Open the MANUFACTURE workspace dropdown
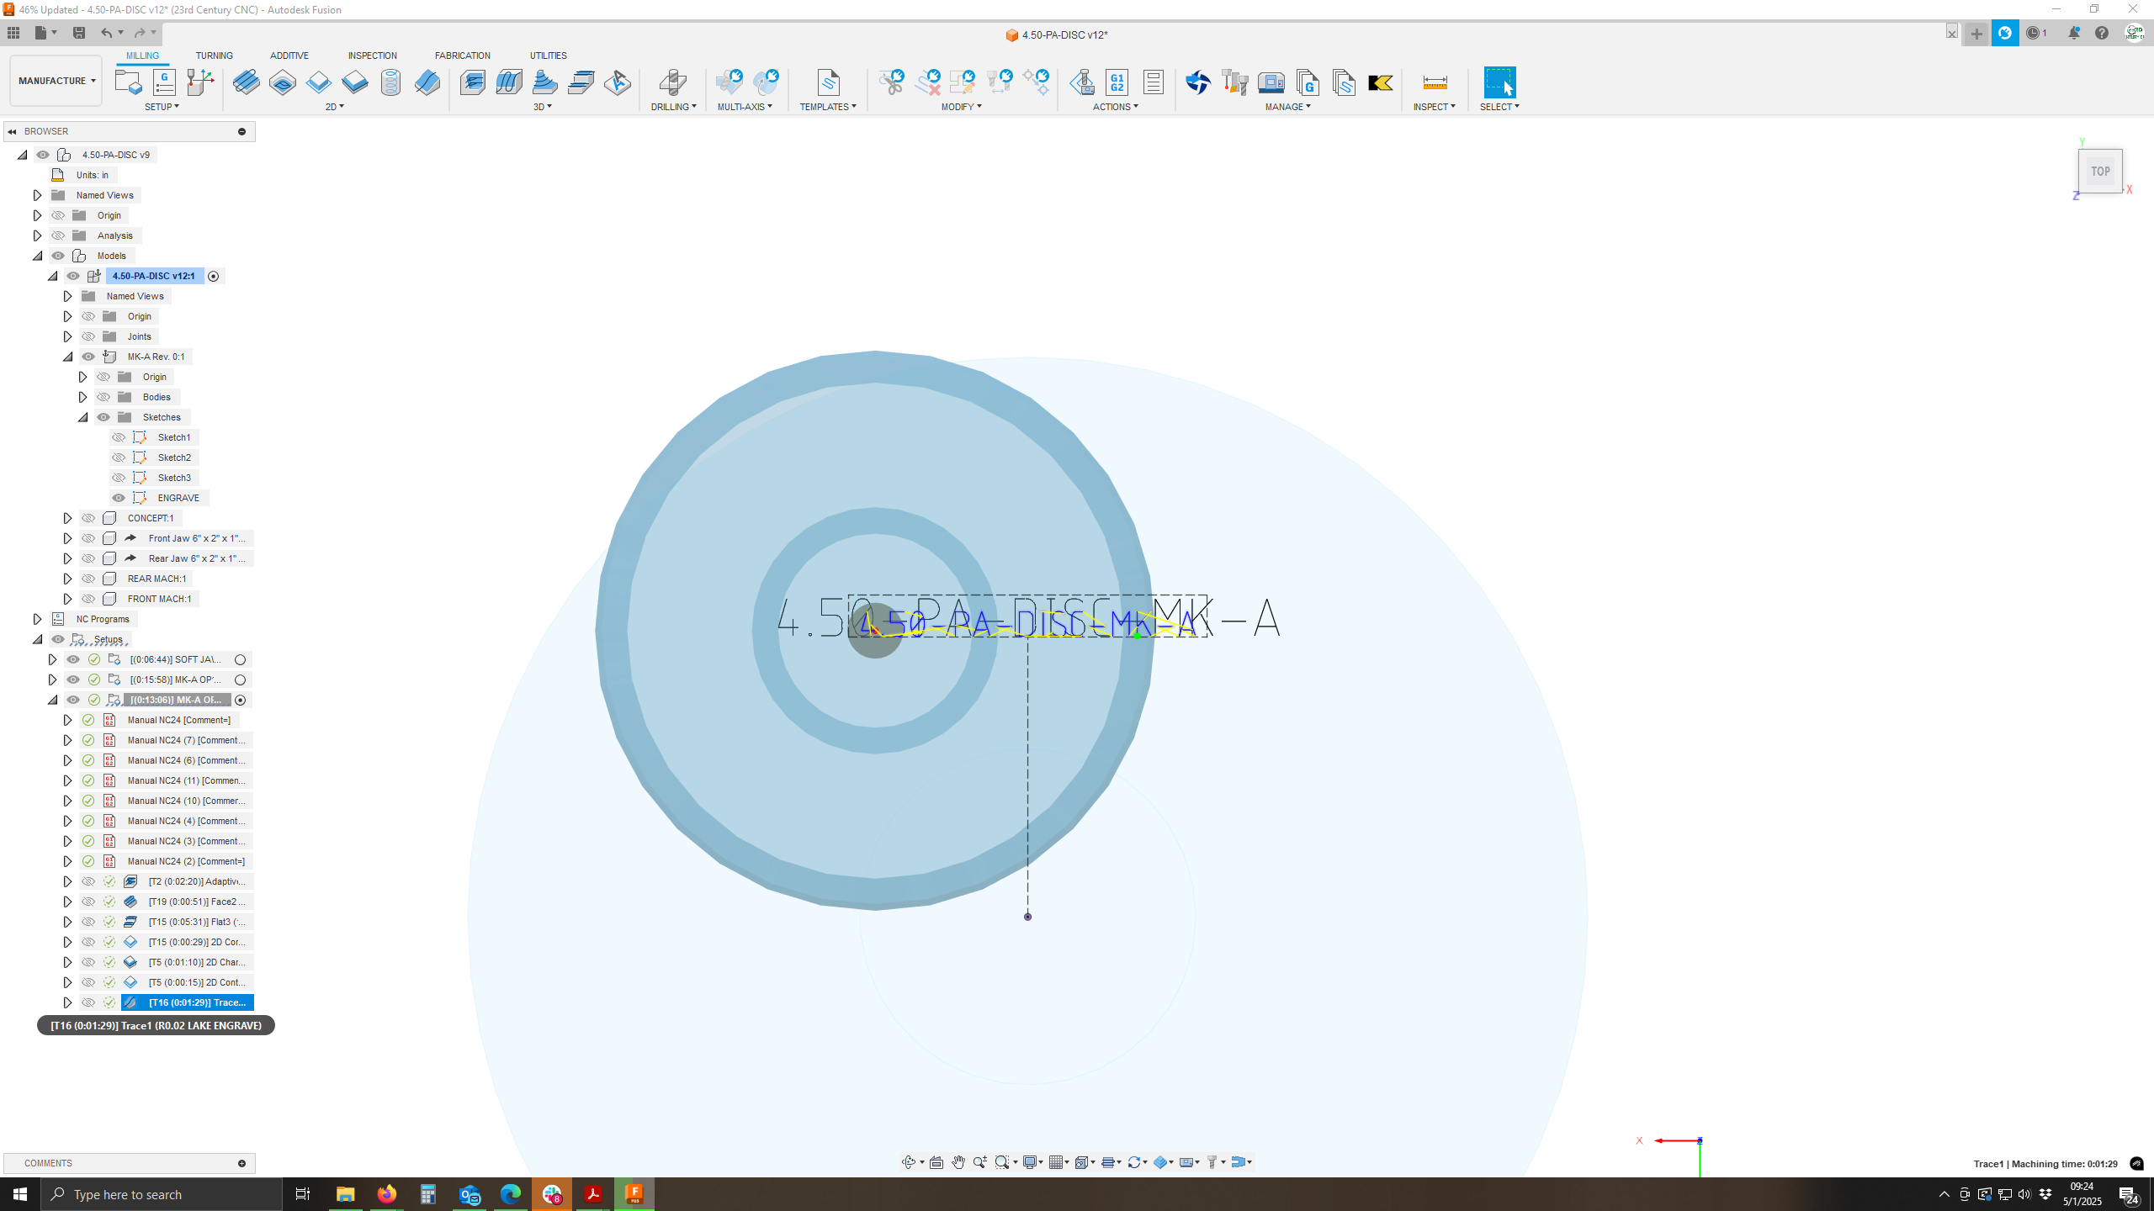 coord(56,81)
